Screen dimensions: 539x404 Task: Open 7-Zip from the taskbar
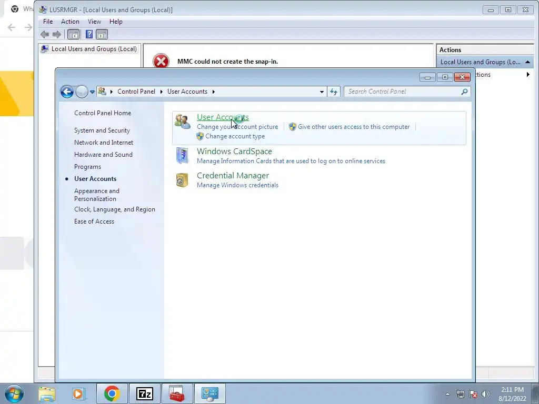[145, 393]
